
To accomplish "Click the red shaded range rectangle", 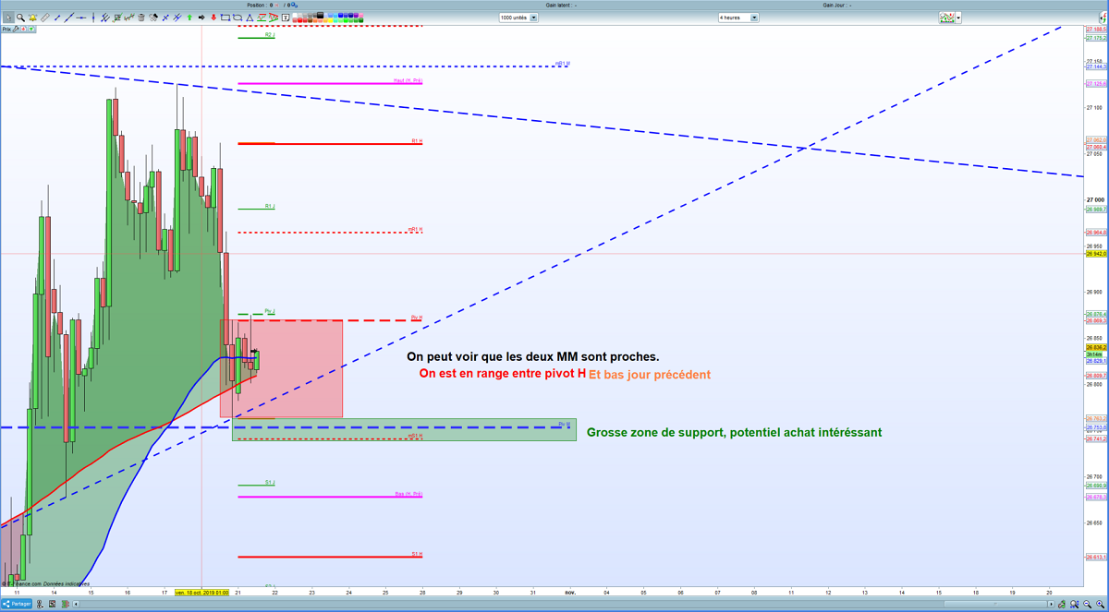I will tap(281, 368).
